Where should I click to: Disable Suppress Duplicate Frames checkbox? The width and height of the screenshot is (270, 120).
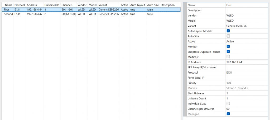(228, 52)
